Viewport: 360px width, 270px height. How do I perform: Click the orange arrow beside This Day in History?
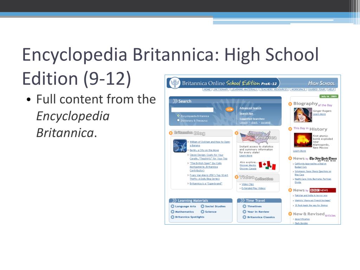290,129
